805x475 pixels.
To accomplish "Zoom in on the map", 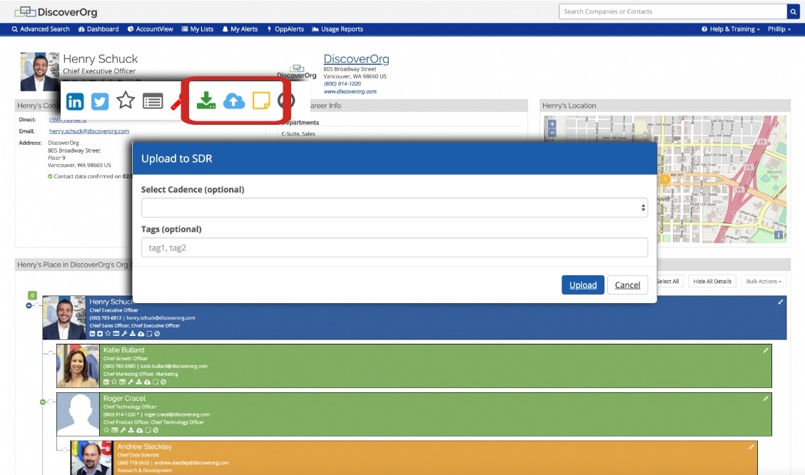I will 551,123.
